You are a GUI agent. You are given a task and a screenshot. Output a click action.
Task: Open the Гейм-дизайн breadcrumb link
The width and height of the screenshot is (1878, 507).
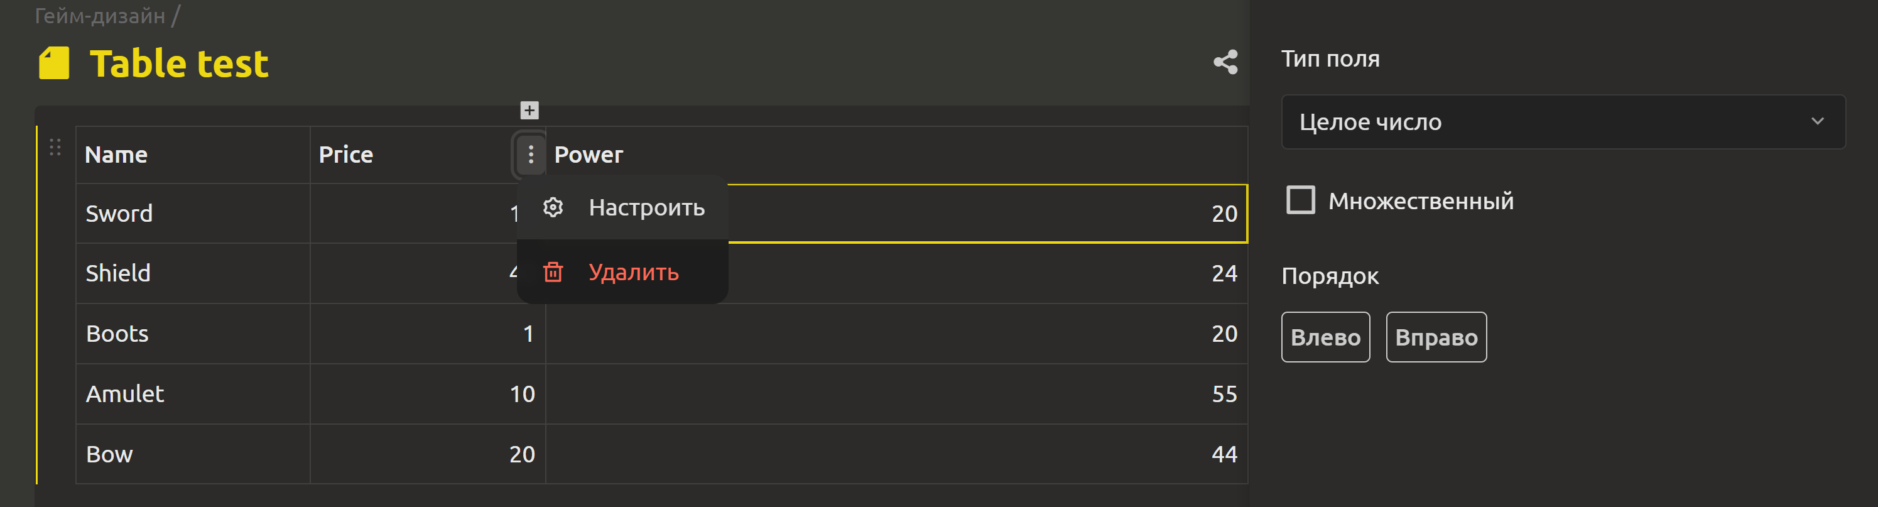point(100,15)
